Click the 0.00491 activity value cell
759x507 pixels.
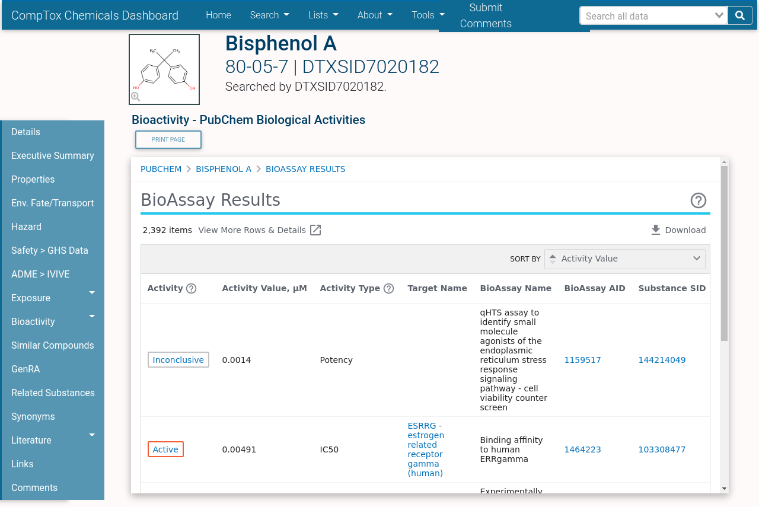[240, 449]
